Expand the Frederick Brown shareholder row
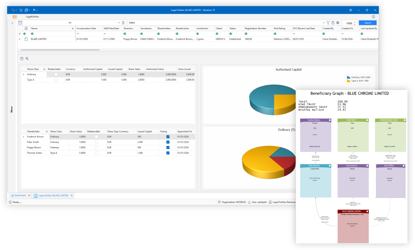Viewport: 415px width, 250px height. 24,137
